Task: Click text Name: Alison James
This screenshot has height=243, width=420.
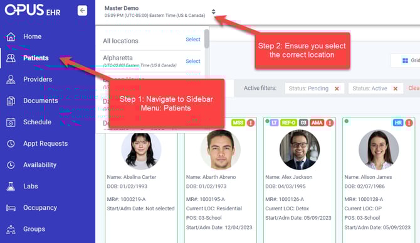Action: 368,177
